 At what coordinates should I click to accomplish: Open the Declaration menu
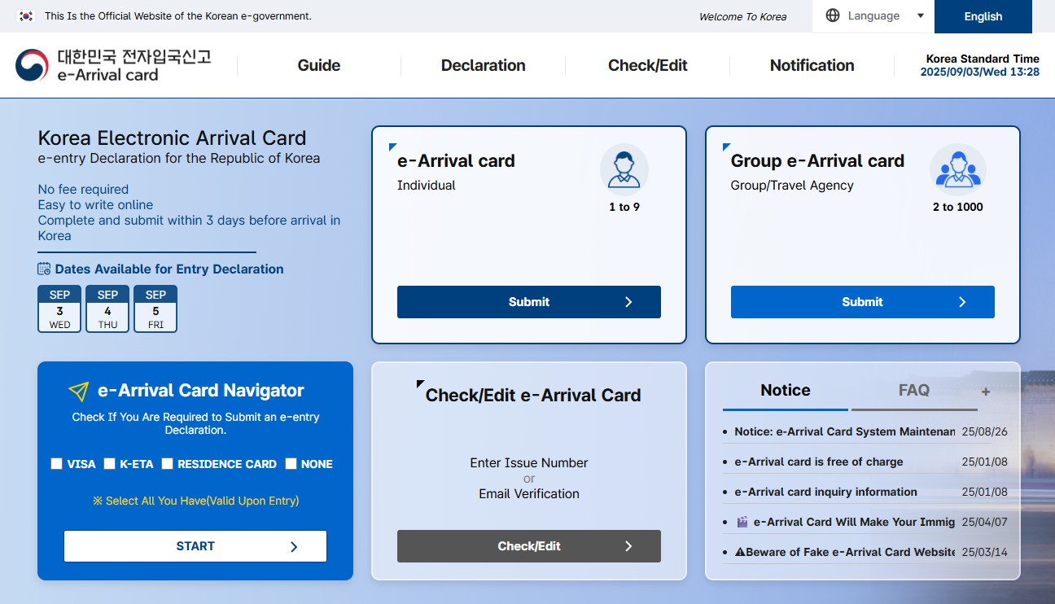pos(483,65)
